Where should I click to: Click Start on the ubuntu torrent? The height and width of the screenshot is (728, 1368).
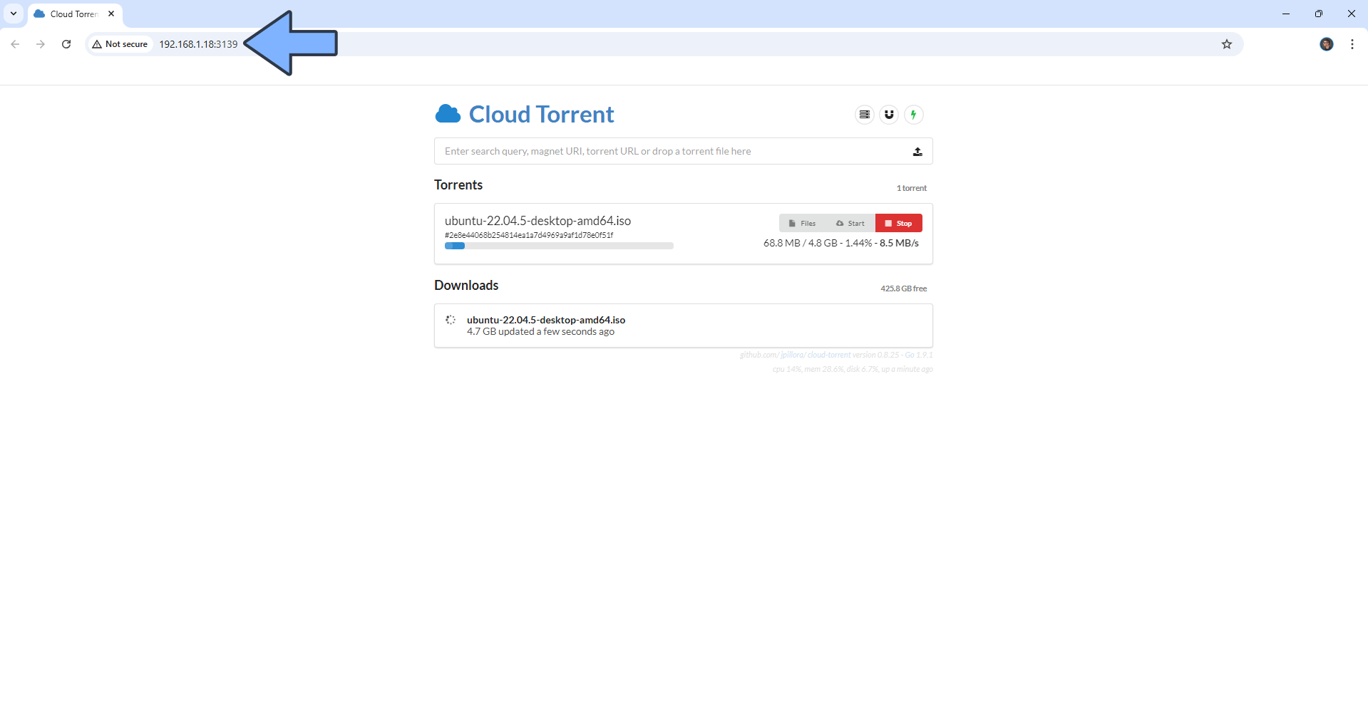[850, 224]
